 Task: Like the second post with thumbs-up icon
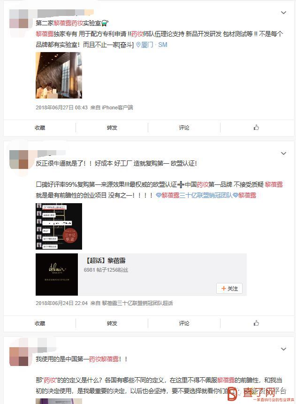[256, 323]
